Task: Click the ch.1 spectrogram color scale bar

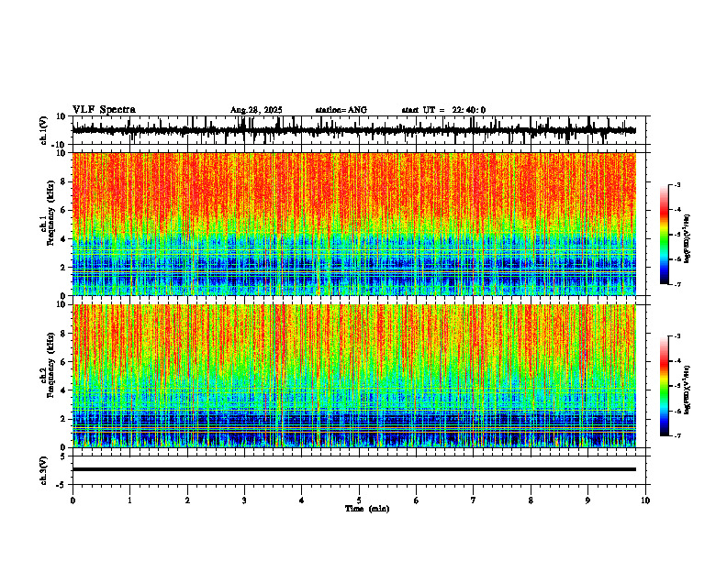Action: click(x=665, y=235)
